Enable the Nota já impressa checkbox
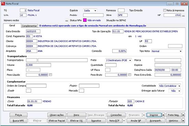The height and width of the screenshot is (126, 189). coord(165,10)
